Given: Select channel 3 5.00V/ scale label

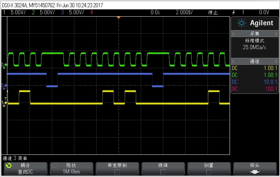Looking at the screenshot, I should pyautogui.click(x=76, y=12).
